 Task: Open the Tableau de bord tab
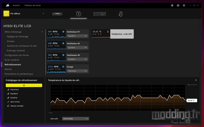coord(32,5)
